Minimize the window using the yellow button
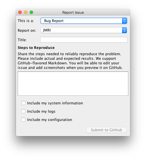The image size is (146, 159). point(26,12)
